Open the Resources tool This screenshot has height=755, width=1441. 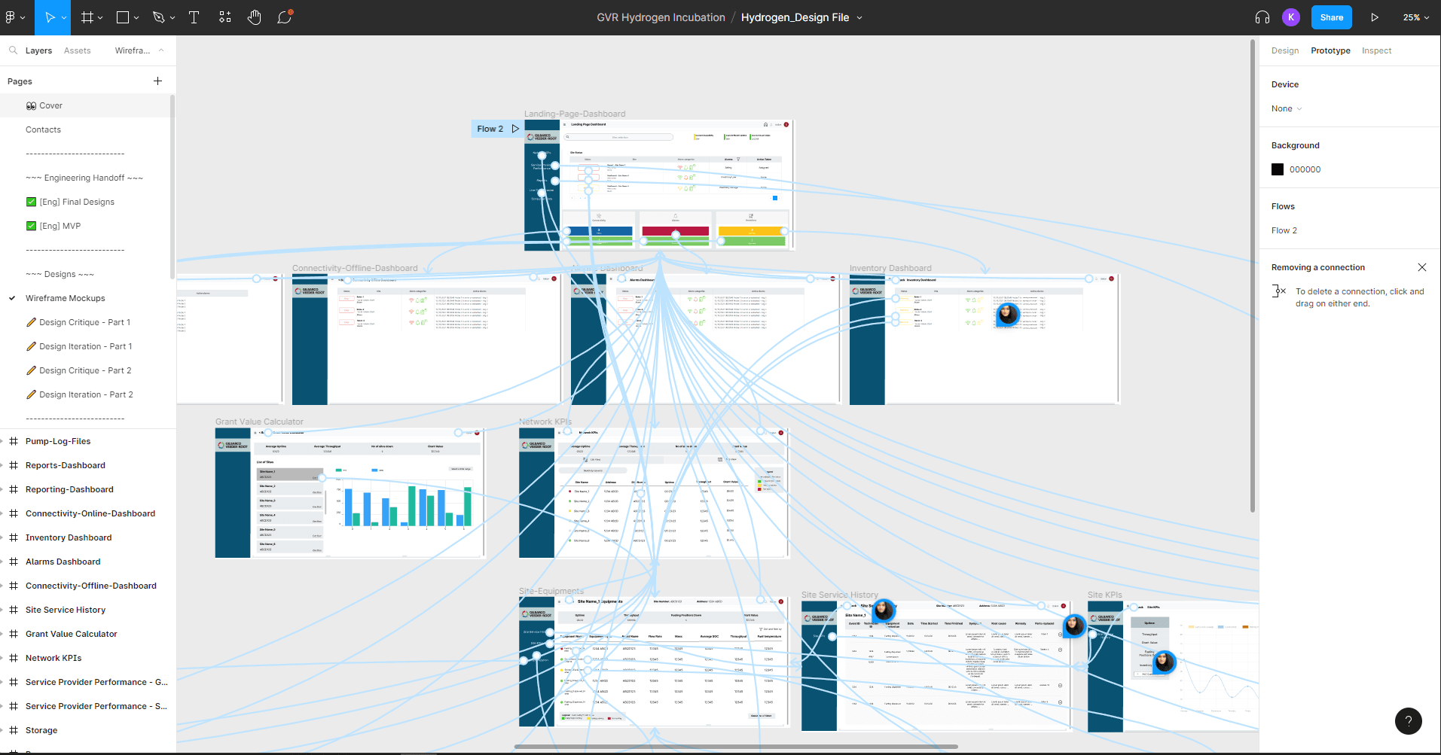tap(224, 17)
